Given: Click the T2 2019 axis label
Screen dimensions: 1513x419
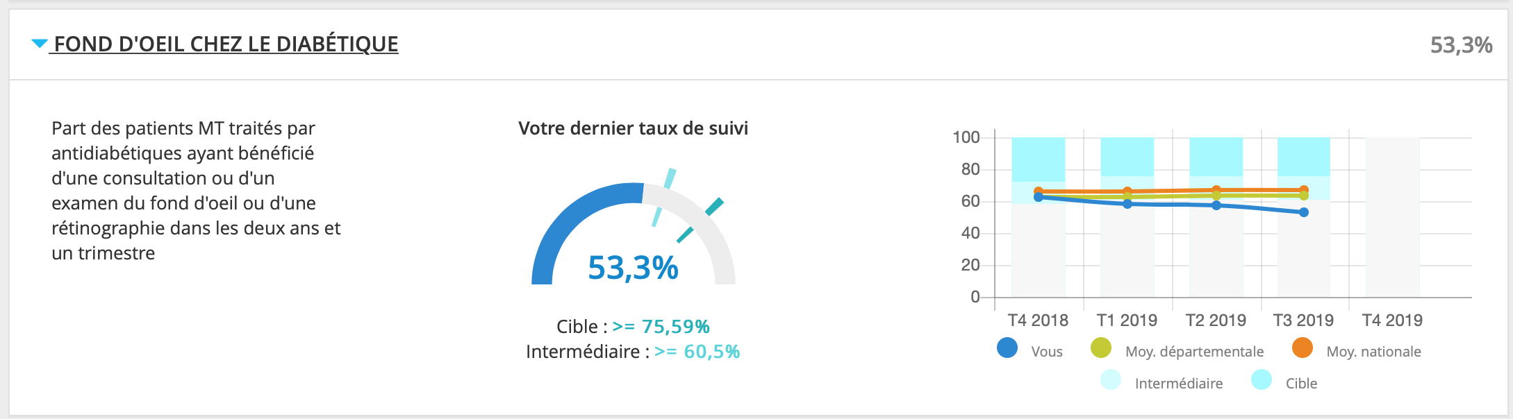Looking at the screenshot, I should coord(1216,320).
